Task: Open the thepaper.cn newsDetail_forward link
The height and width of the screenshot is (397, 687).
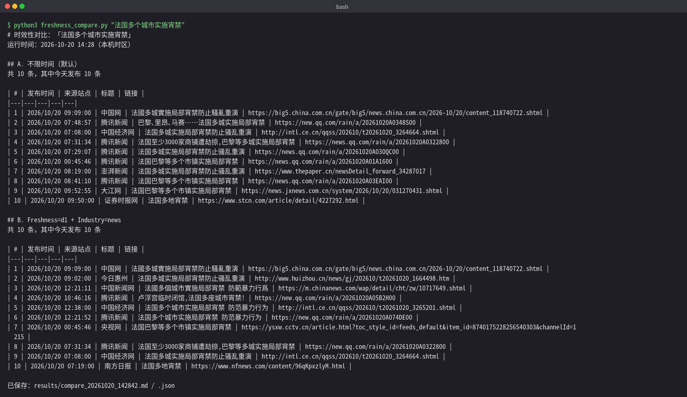Action: (340, 171)
